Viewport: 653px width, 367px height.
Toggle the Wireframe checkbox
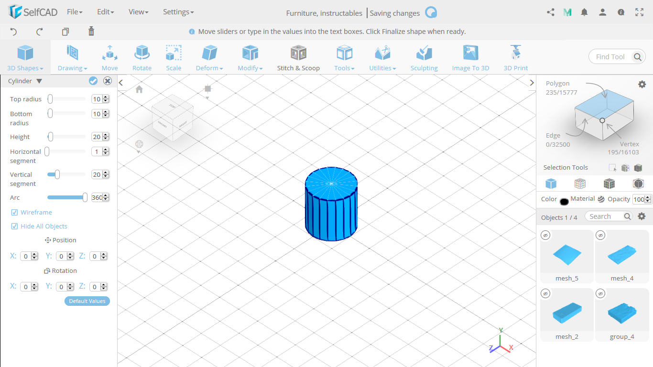(14, 212)
